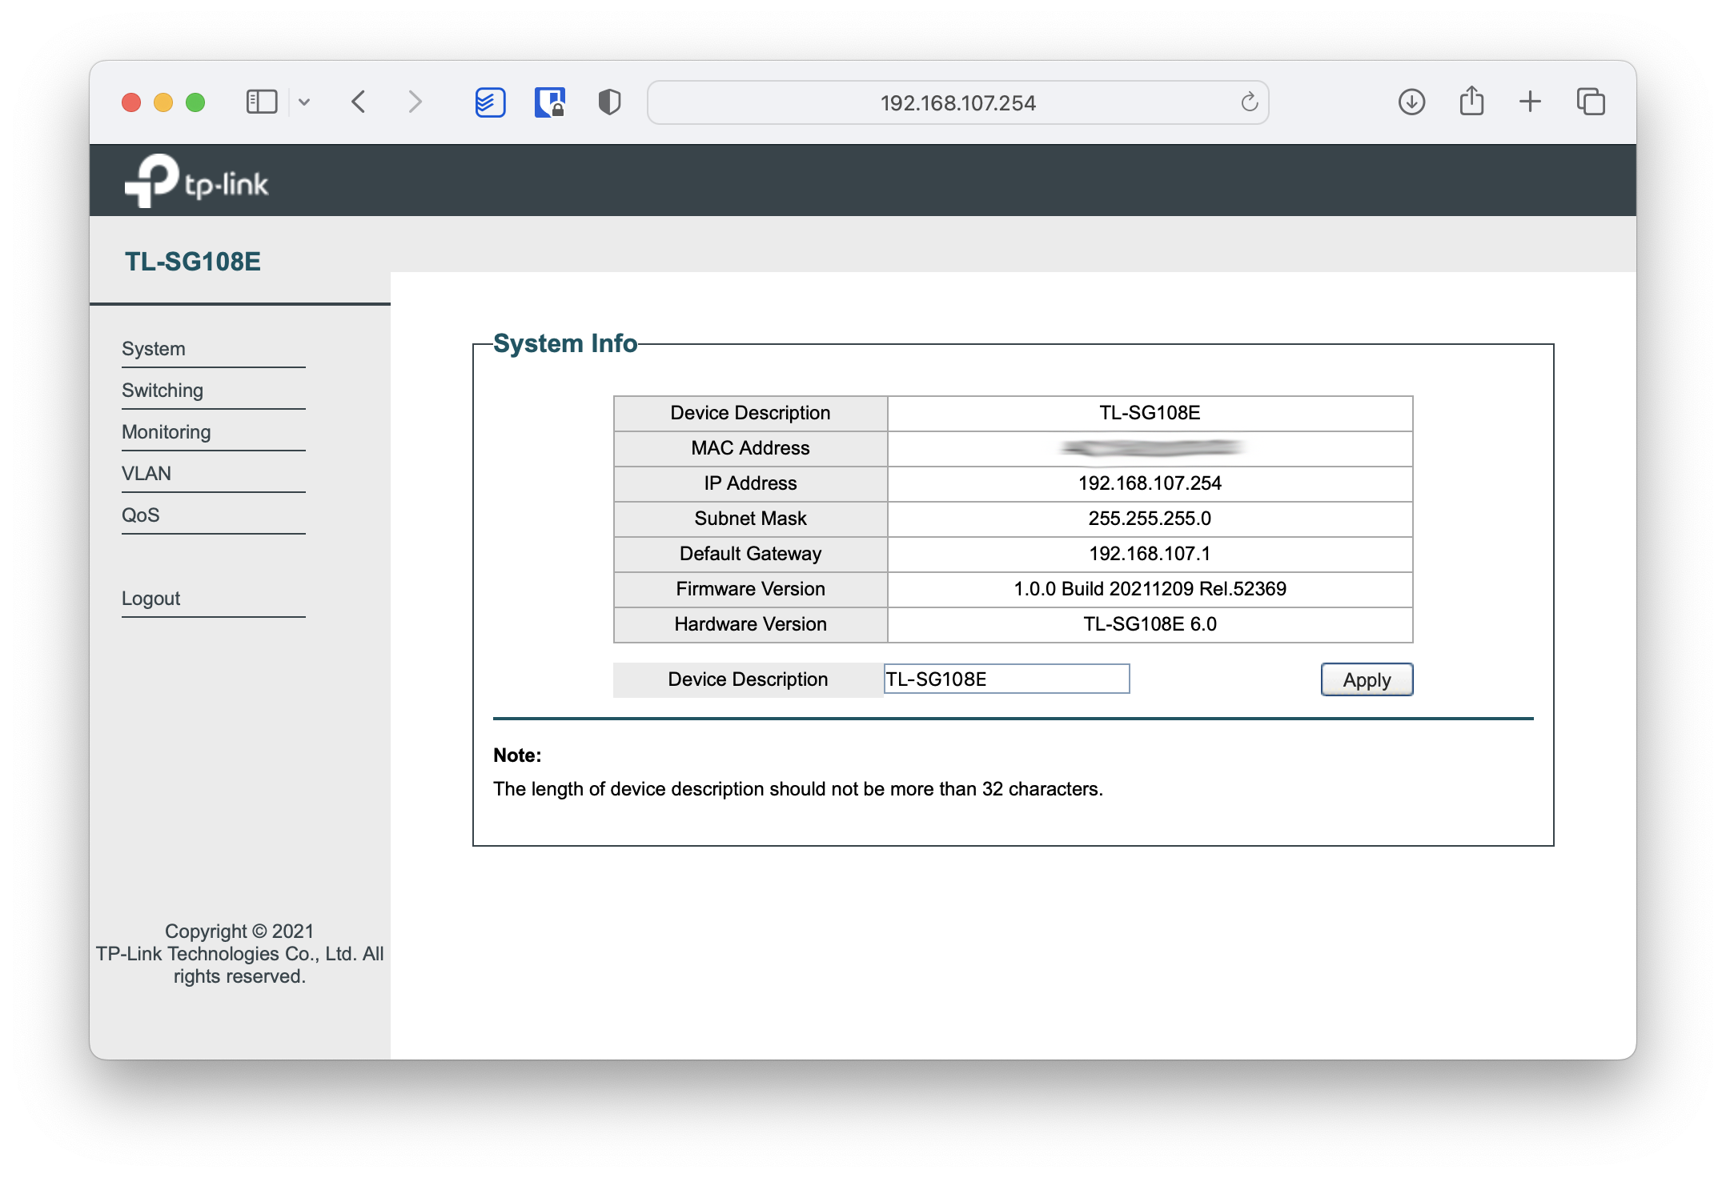Select the Firmware Version value text

coord(1150,589)
